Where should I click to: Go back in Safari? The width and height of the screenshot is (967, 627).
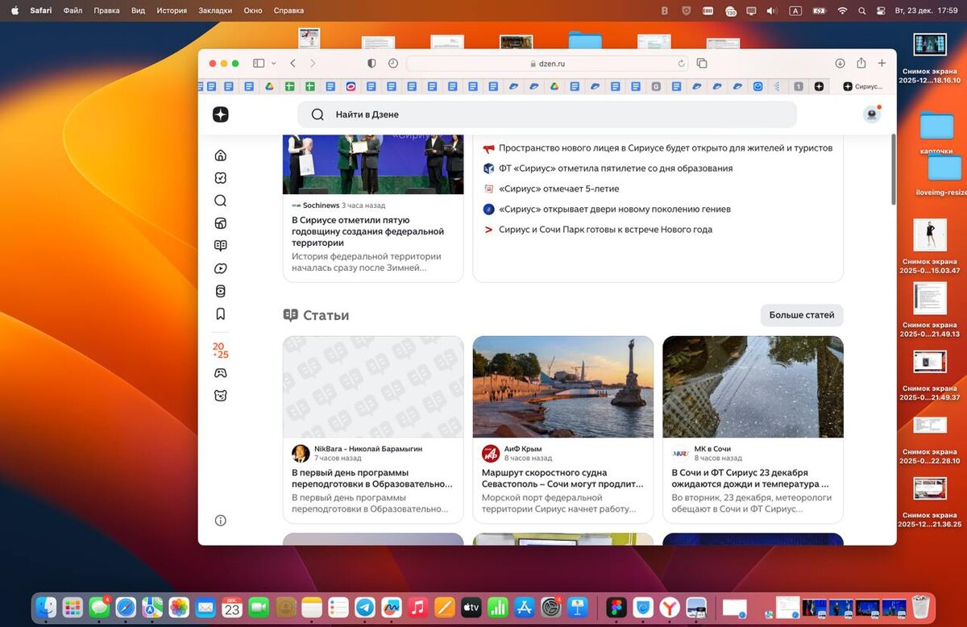pos(293,63)
